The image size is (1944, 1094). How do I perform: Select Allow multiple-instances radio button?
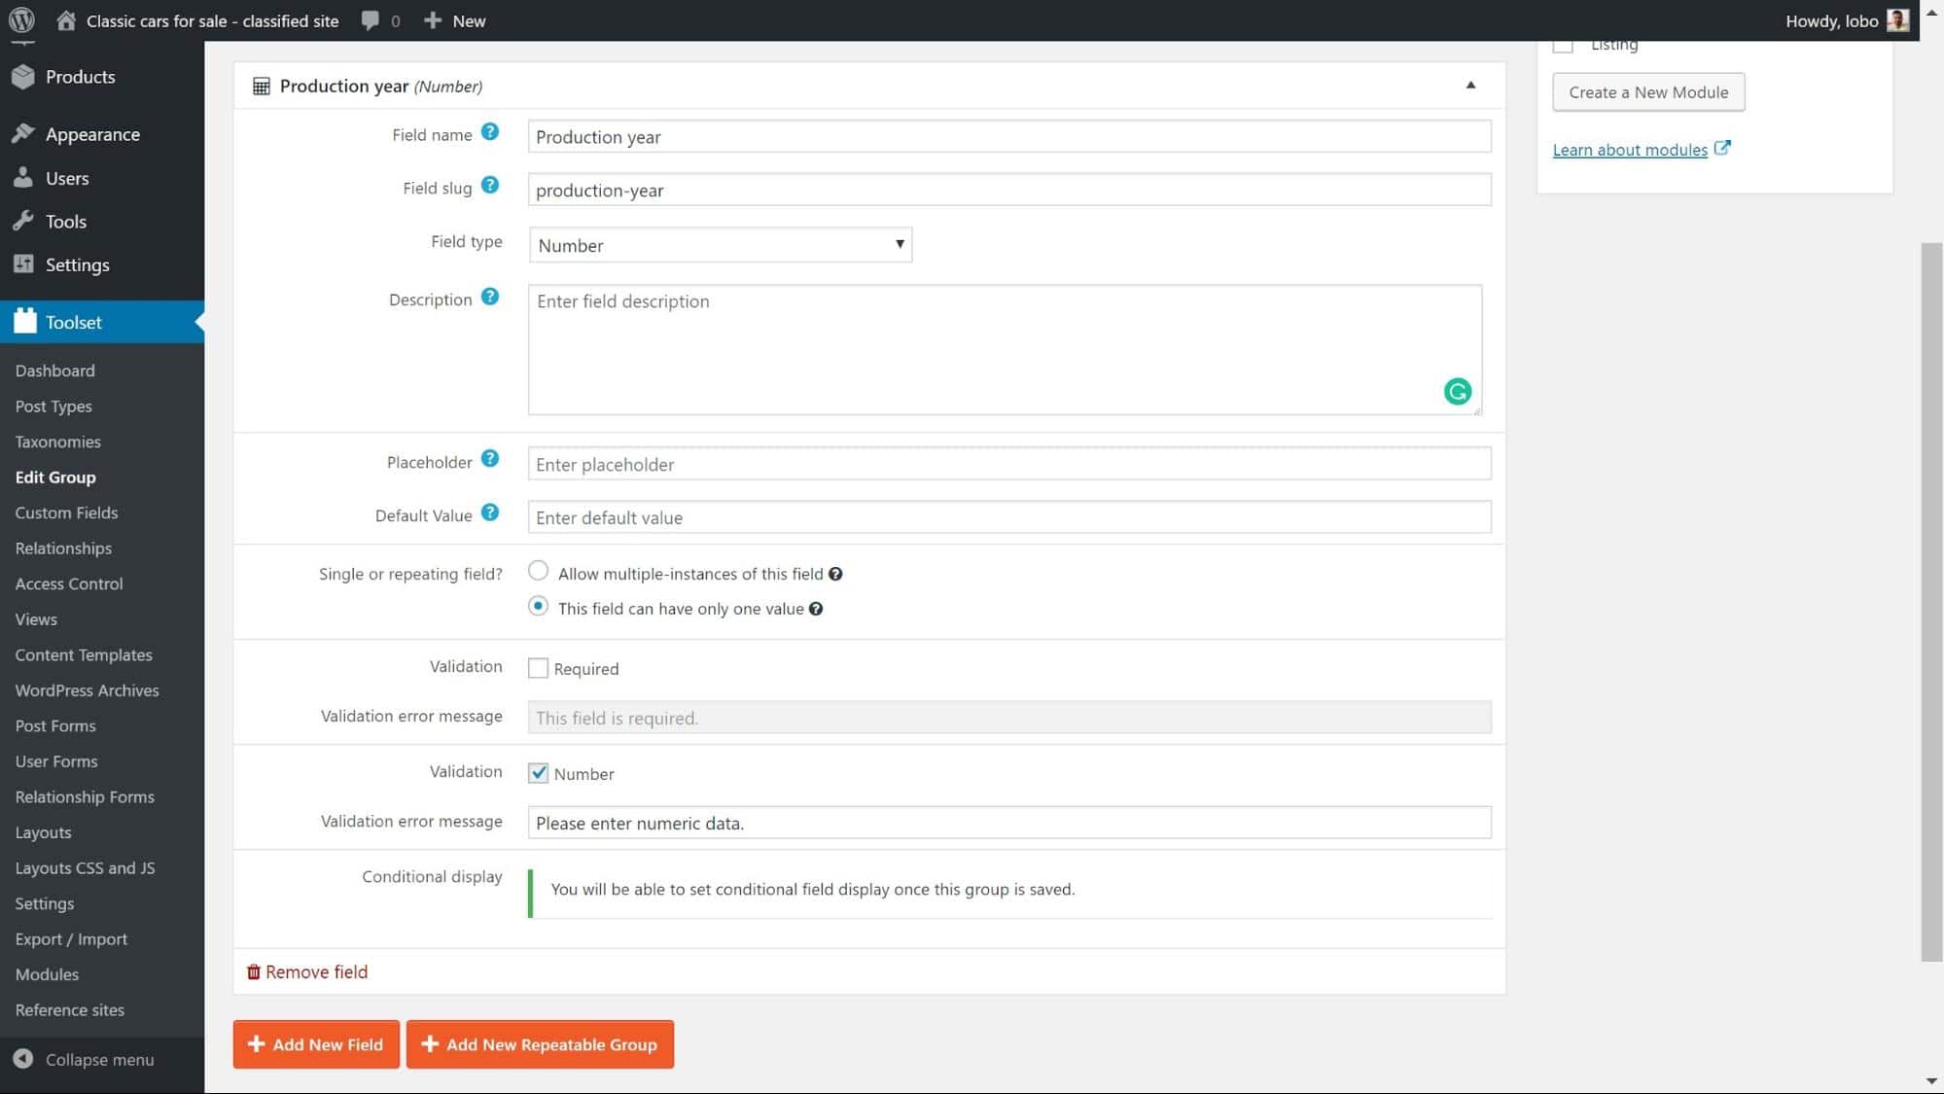[538, 571]
